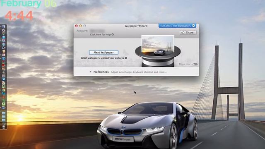The height and width of the screenshot is (149, 265).
Task: Open the Twitter app in the dock
Action: tap(4, 79)
